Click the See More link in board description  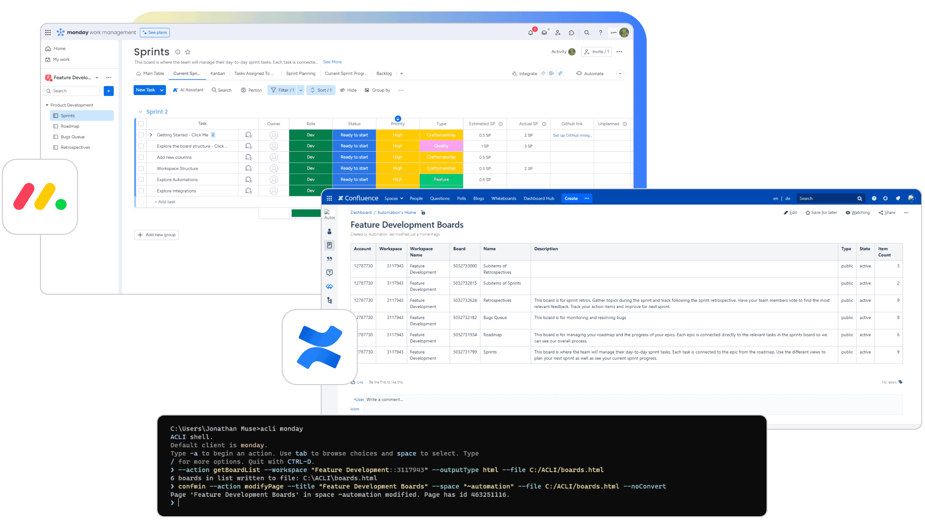[332, 62]
